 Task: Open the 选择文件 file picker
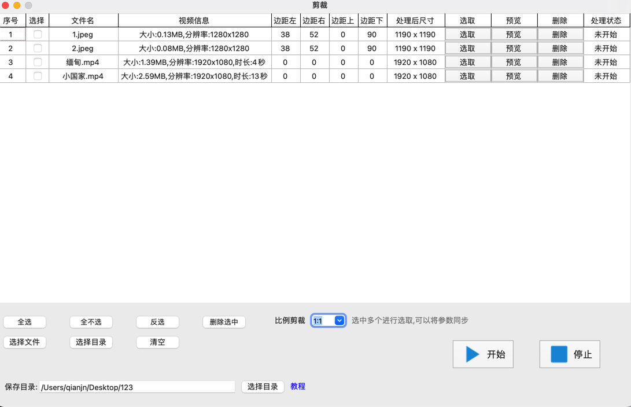point(25,342)
